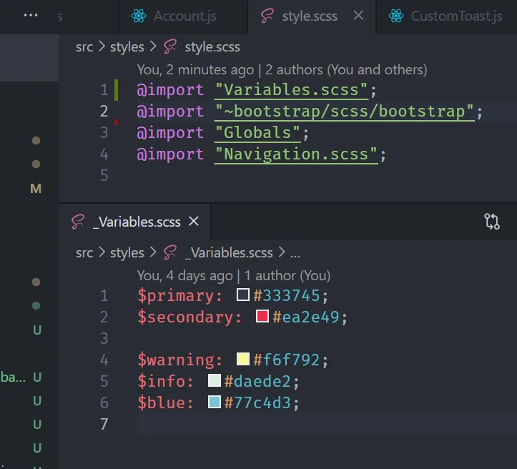Close the _Variables.scss tab

(x=193, y=222)
